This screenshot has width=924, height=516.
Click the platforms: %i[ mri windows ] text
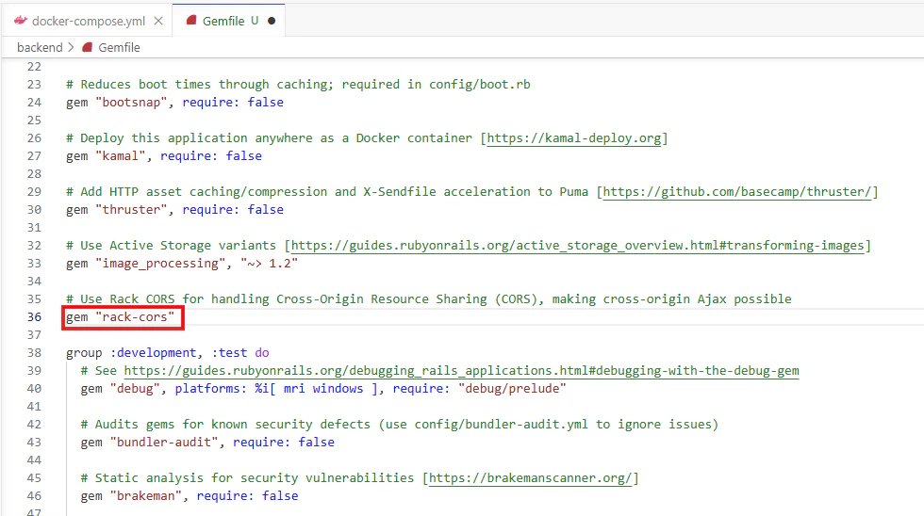tap(275, 388)
